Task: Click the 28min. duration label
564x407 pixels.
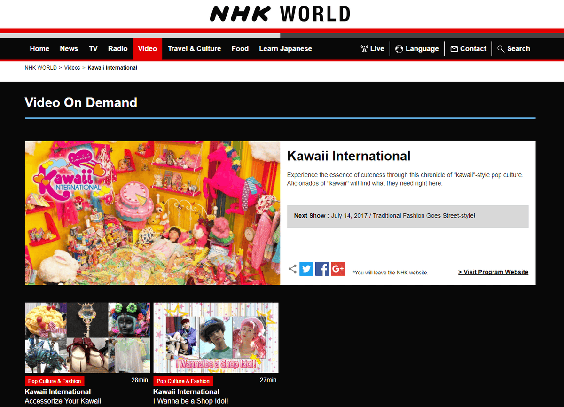Action: [x=141, y=380]
